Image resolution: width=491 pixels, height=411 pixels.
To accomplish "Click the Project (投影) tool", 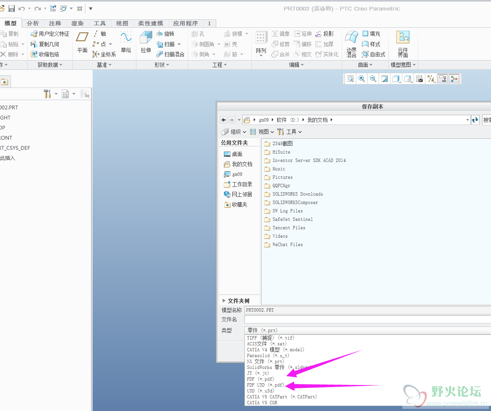I will pos(324,34).
